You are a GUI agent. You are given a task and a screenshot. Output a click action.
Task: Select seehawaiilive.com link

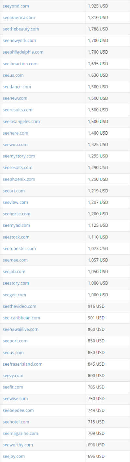pos(21,329)
